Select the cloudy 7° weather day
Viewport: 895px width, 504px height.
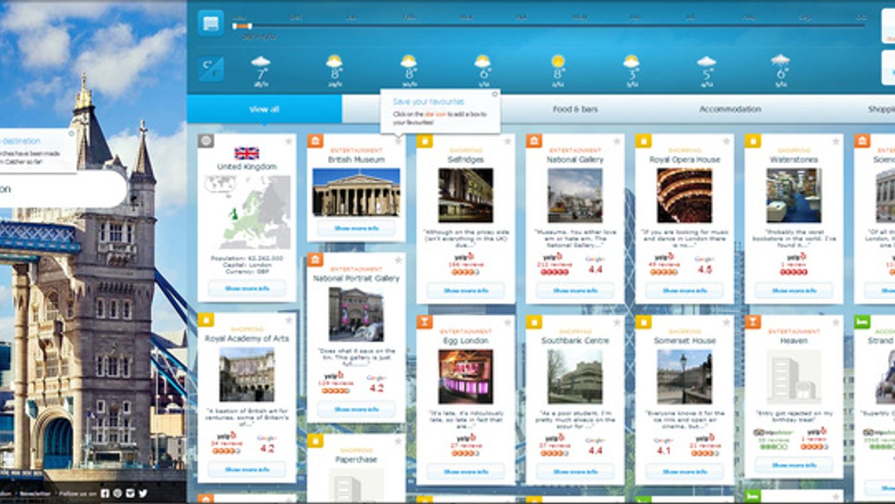coord(261,71)
